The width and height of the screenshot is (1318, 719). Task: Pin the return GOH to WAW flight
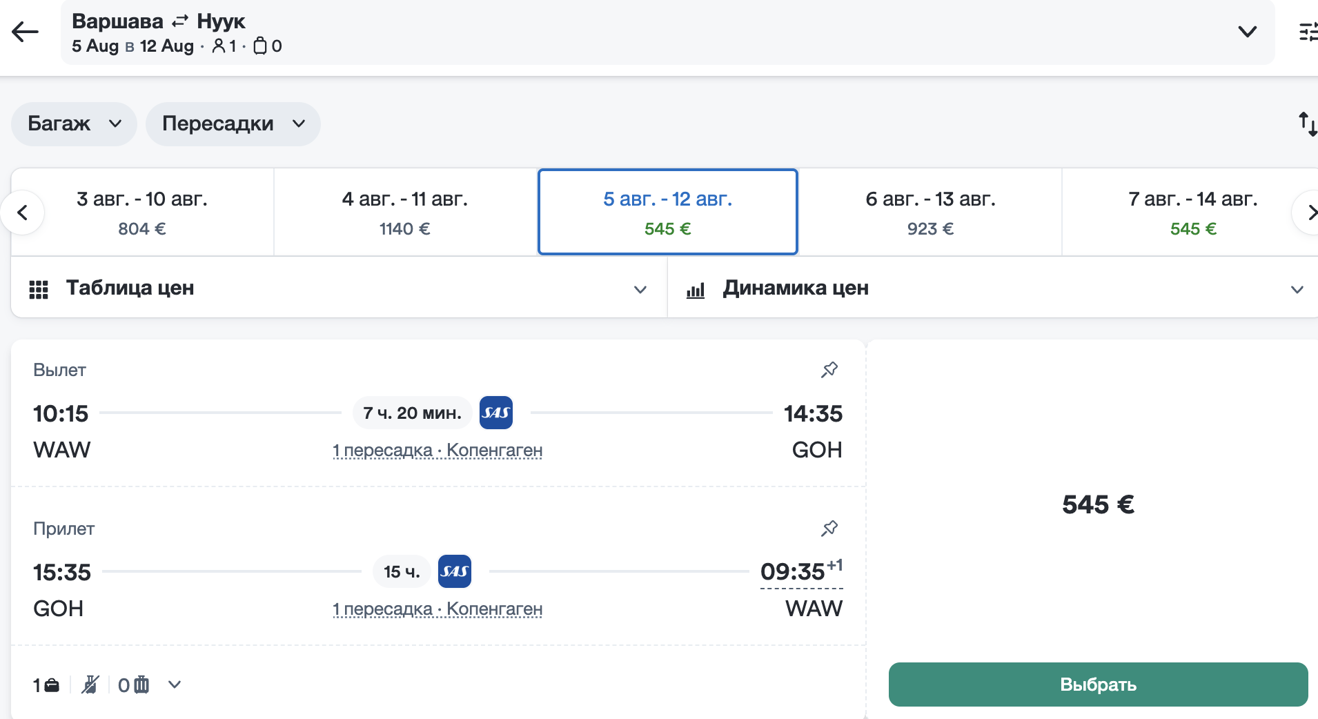tap(829, 529)
